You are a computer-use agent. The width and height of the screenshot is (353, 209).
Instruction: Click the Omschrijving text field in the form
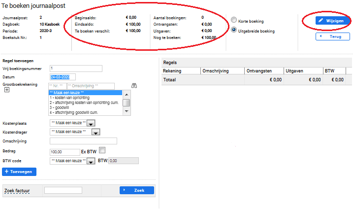click(83, 141)
